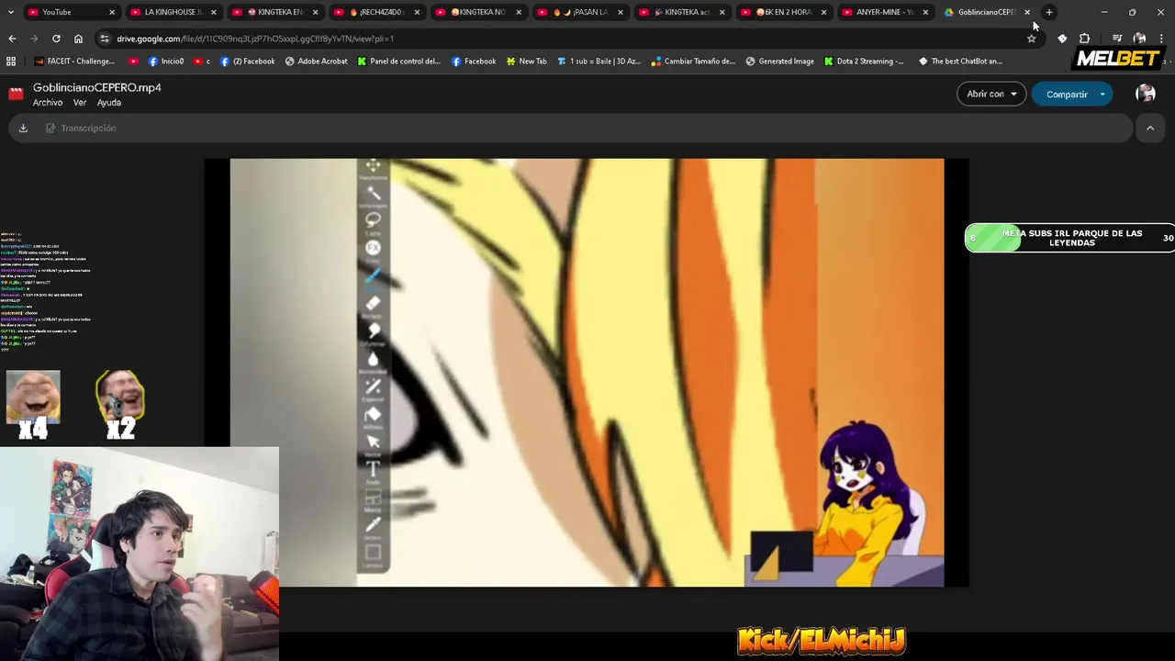Switch to the 6K EN 2 HORA tab

point(783,12)
